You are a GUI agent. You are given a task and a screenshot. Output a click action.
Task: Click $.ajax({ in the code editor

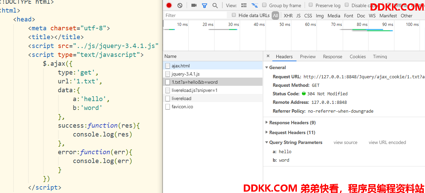point(58,63)
